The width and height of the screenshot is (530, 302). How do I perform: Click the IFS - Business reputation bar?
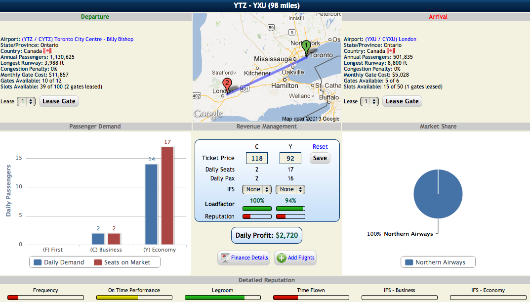click(x=399, y=298)
